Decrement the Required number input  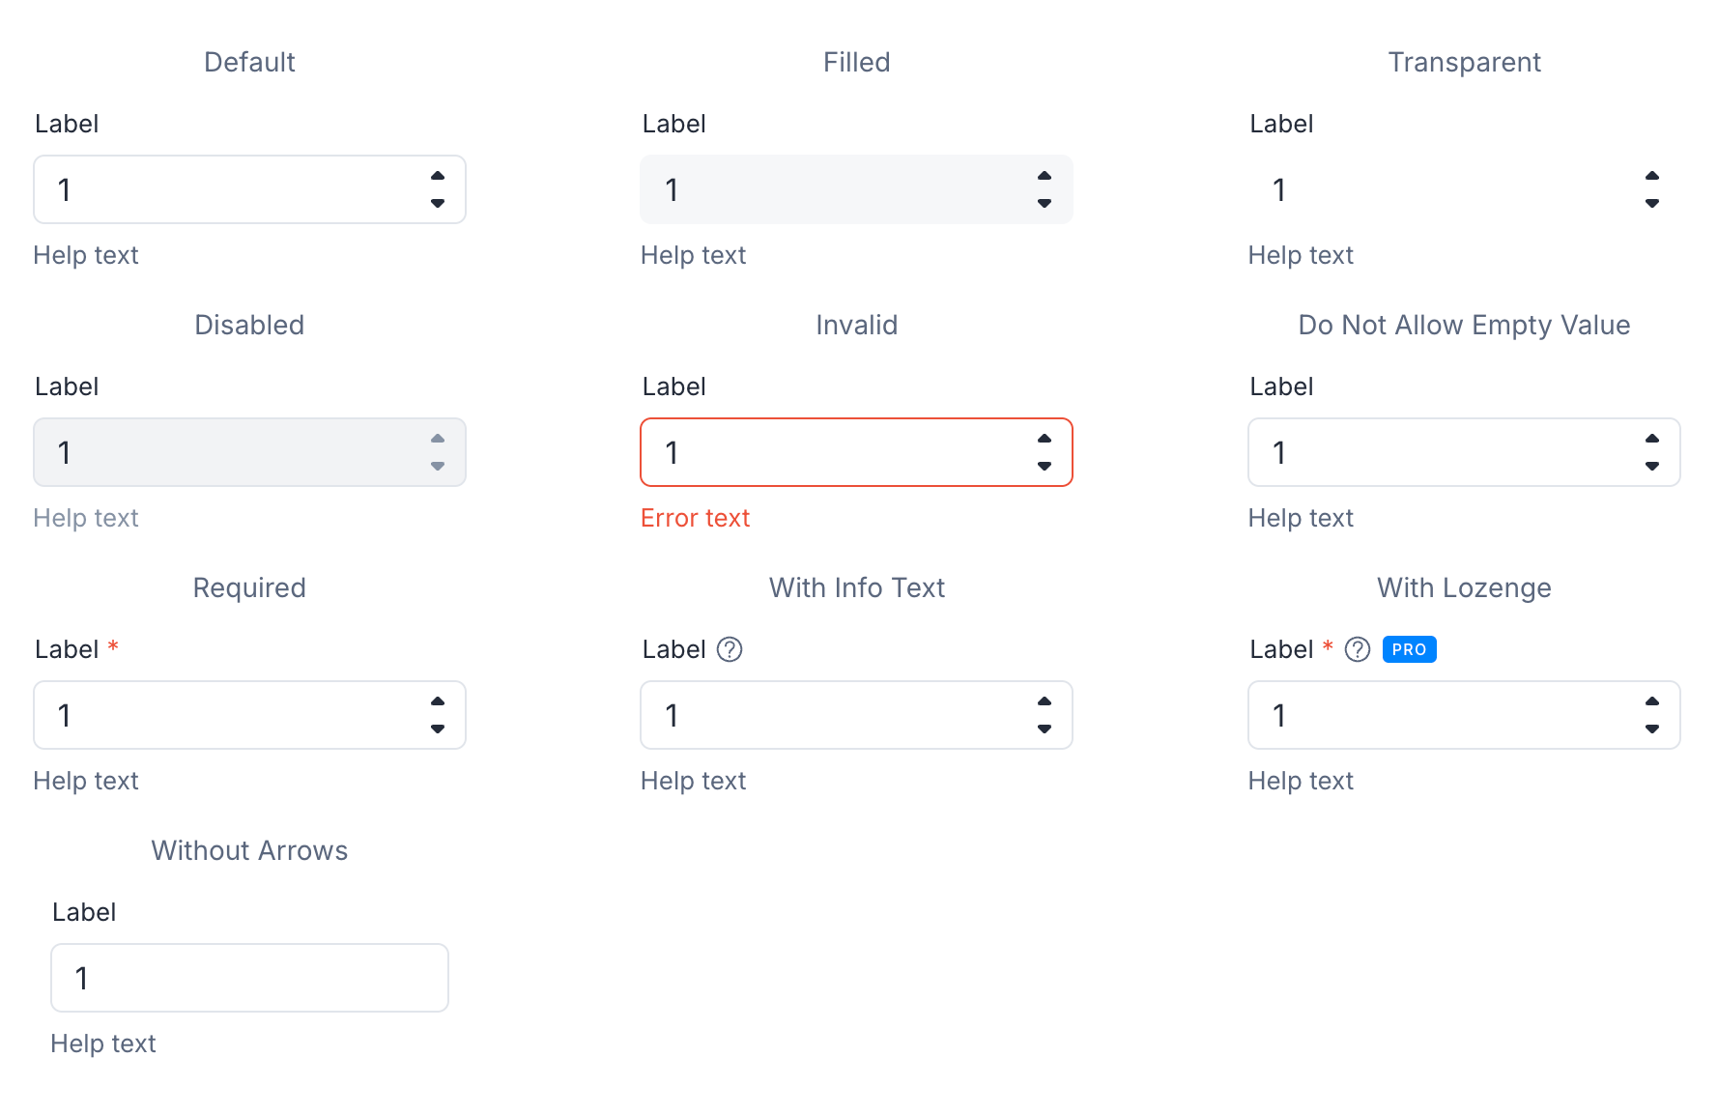(x=438, y=729)
